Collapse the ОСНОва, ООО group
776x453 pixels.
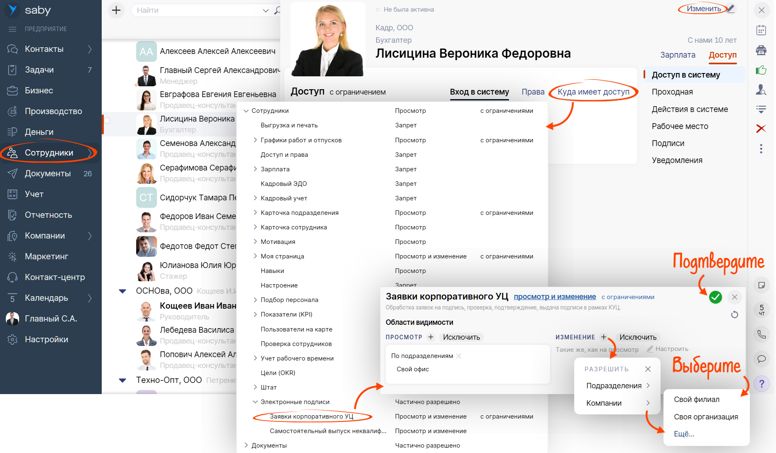click(x=122, y=291)
